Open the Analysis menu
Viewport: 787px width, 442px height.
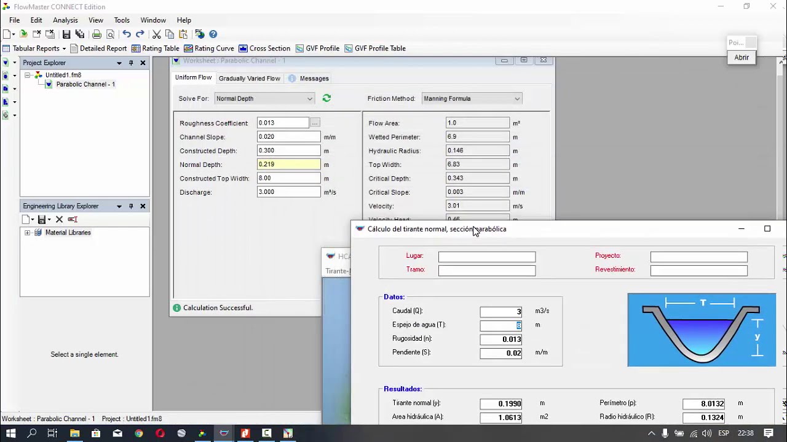point(65,20)
